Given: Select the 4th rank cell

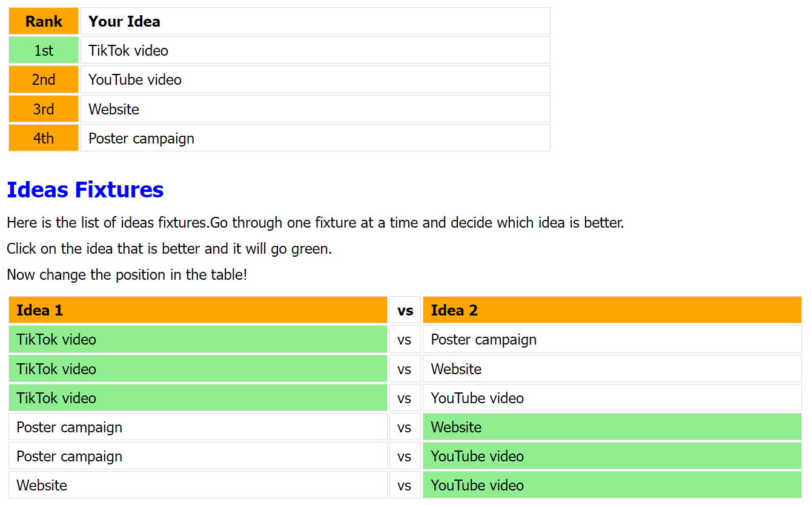Looking at the screenshot, I should click(44, 138).
